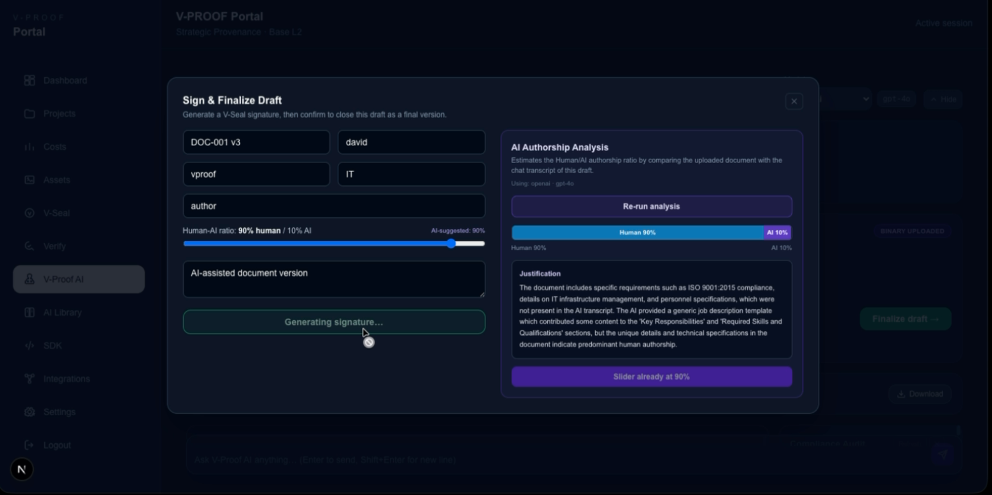The width and height of the screenshot is (992, 495).
Task: Click the Download button behind dialog
Action: pyautogui.click(x=920, y=394)
